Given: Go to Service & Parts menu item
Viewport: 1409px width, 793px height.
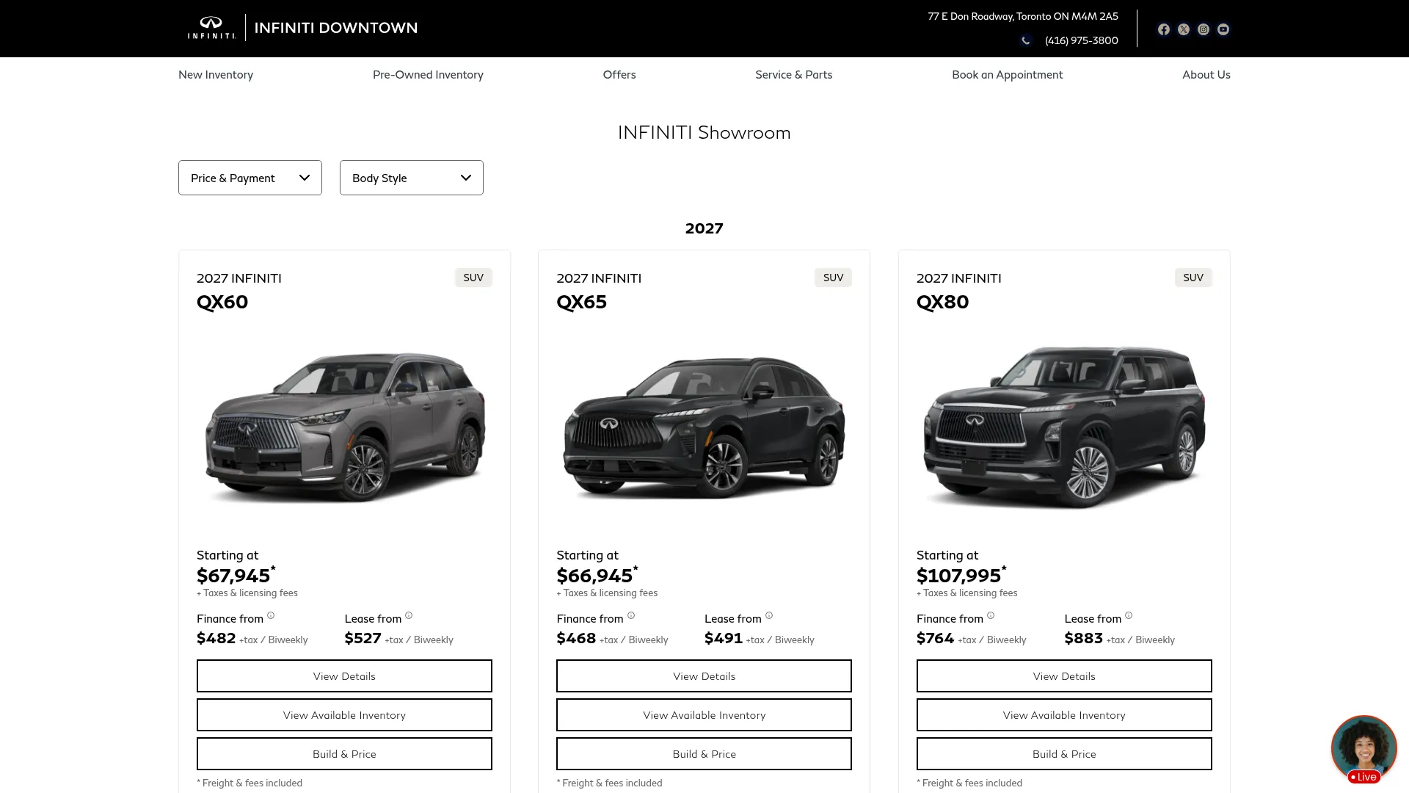Looking at the screenshot, I should (x=794, y=75).
